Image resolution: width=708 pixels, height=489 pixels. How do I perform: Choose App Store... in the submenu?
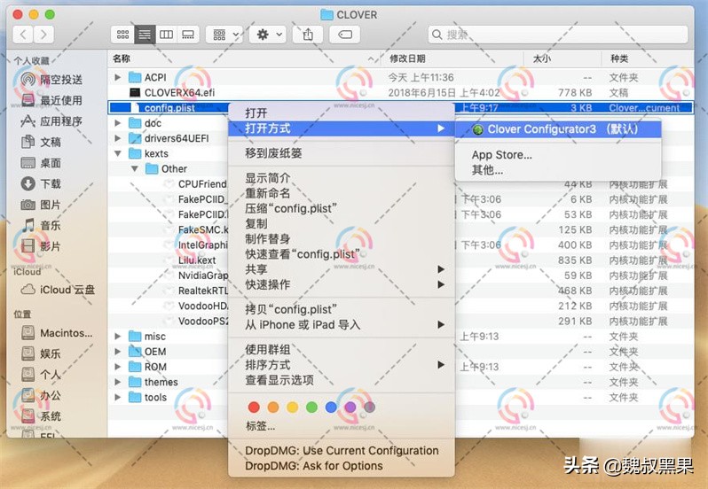point(558,155)
